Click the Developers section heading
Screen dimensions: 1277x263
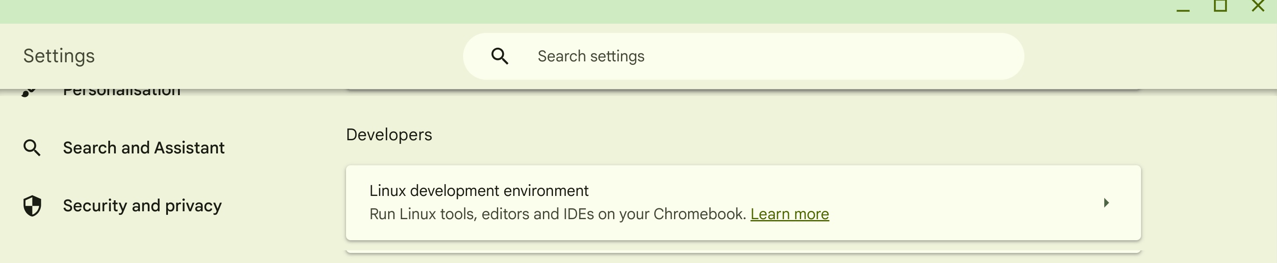pos(389,134)
